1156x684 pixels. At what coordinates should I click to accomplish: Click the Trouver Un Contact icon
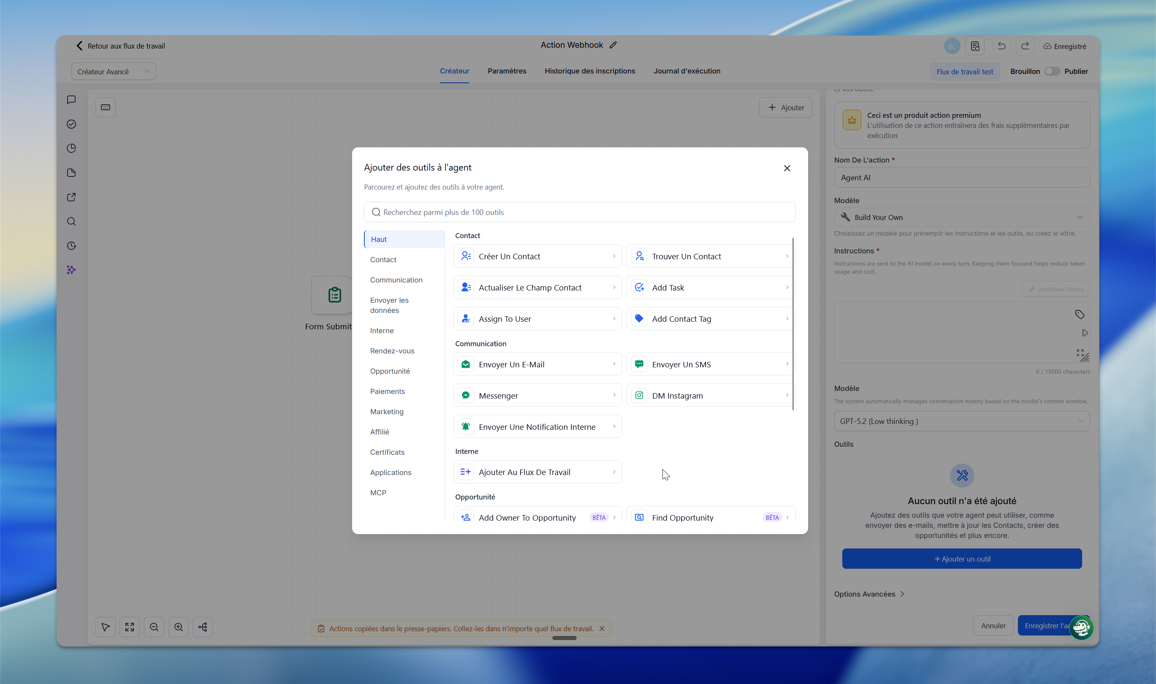639,256
